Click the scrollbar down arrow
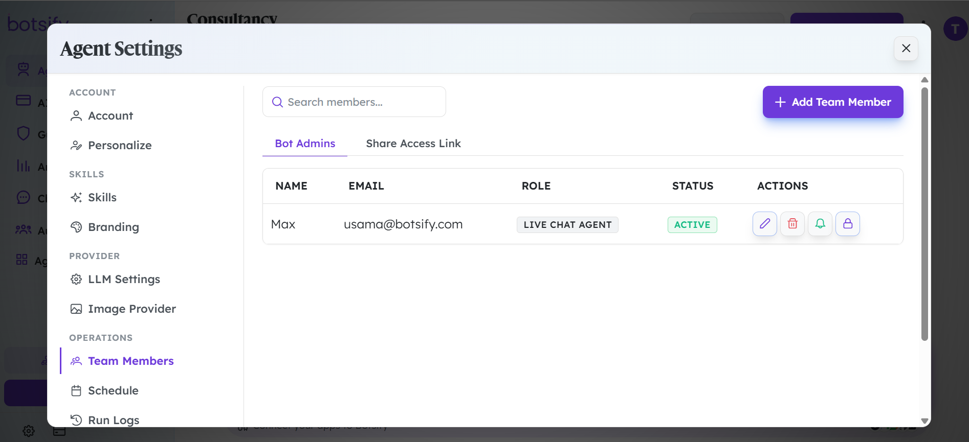 click(924, 421)
